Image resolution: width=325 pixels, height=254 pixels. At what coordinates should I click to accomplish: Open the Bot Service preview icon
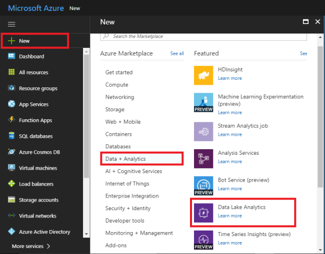point(203,185)
